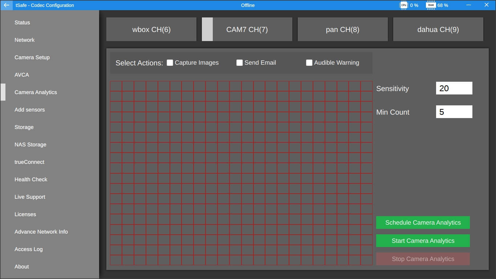Image resolution: width=496 pixels, height=279 pixels.
Task: Click Schedule Camera Analytics
Action: [x=423, y=222]
